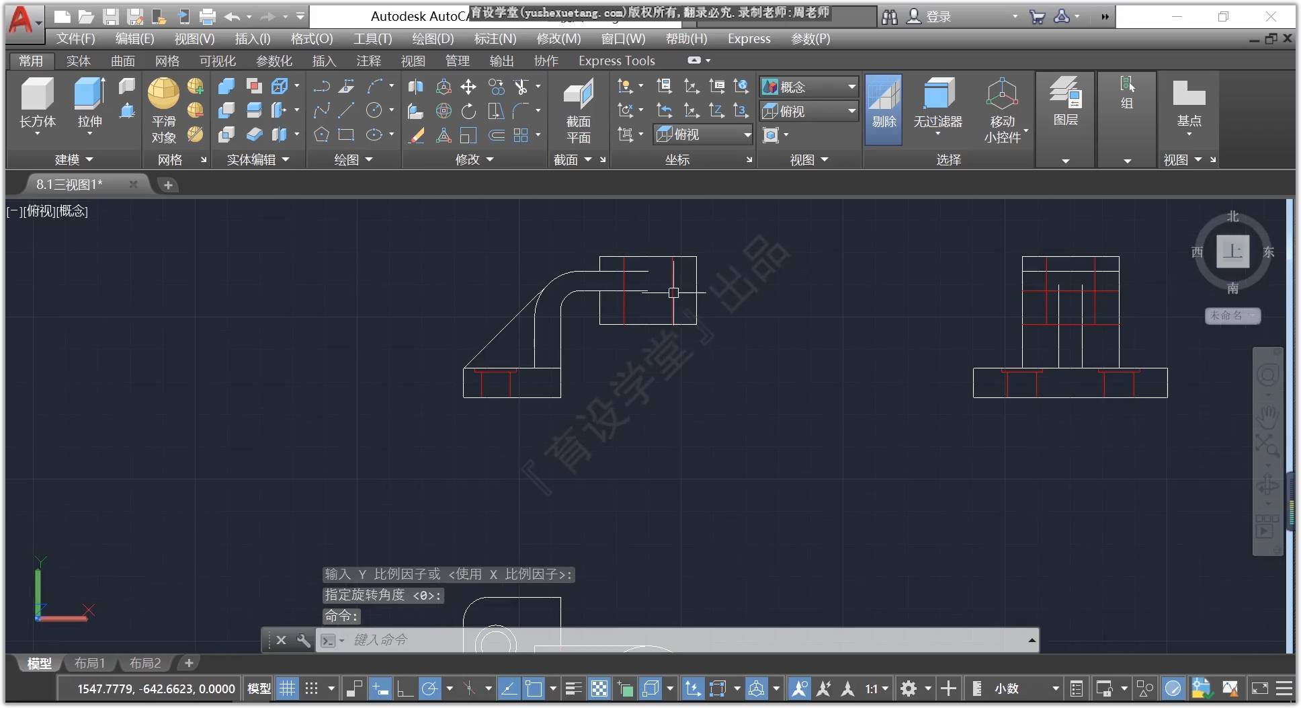The image size is (1301, 708).
Task: Click the 登录 sign-in button
Action: 929,17
